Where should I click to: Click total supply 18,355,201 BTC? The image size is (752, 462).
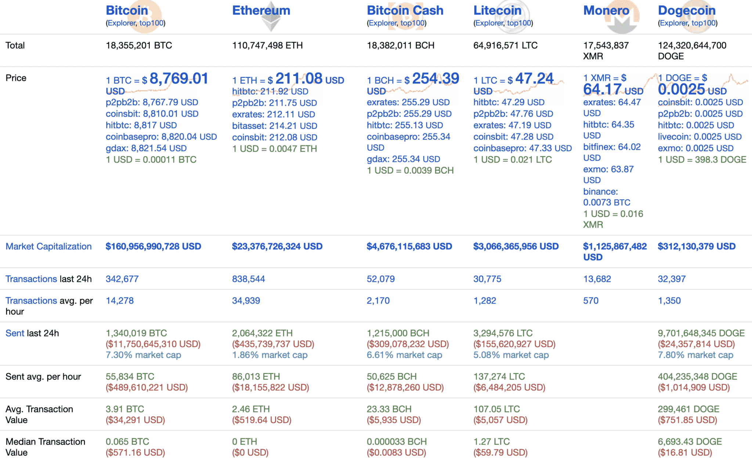click(139, 46)
